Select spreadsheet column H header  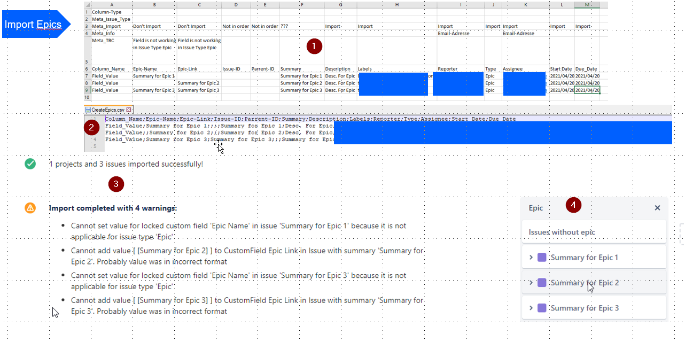click(397, 5)
